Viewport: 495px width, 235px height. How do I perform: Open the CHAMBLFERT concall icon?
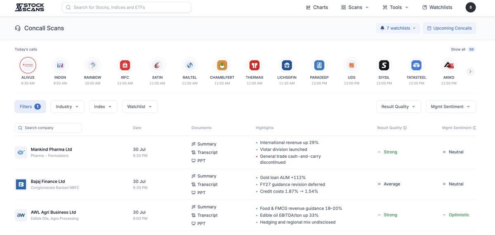click(222, 65)
